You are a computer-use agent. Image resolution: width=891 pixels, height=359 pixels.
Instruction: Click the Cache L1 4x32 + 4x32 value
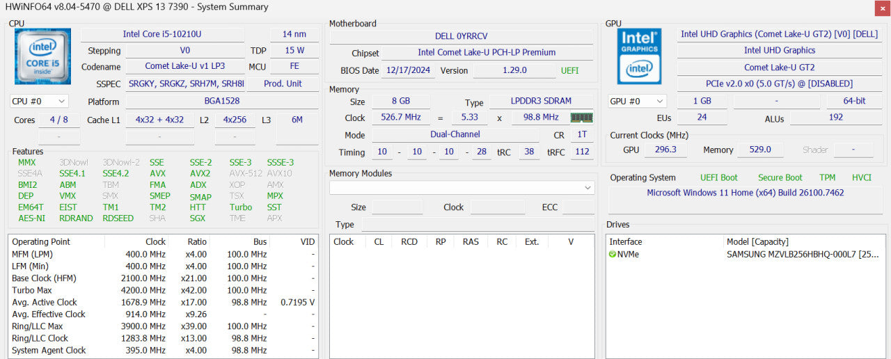tap(159, 120)
